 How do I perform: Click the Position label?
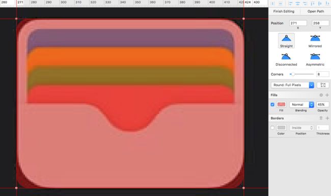click(277, 23)
